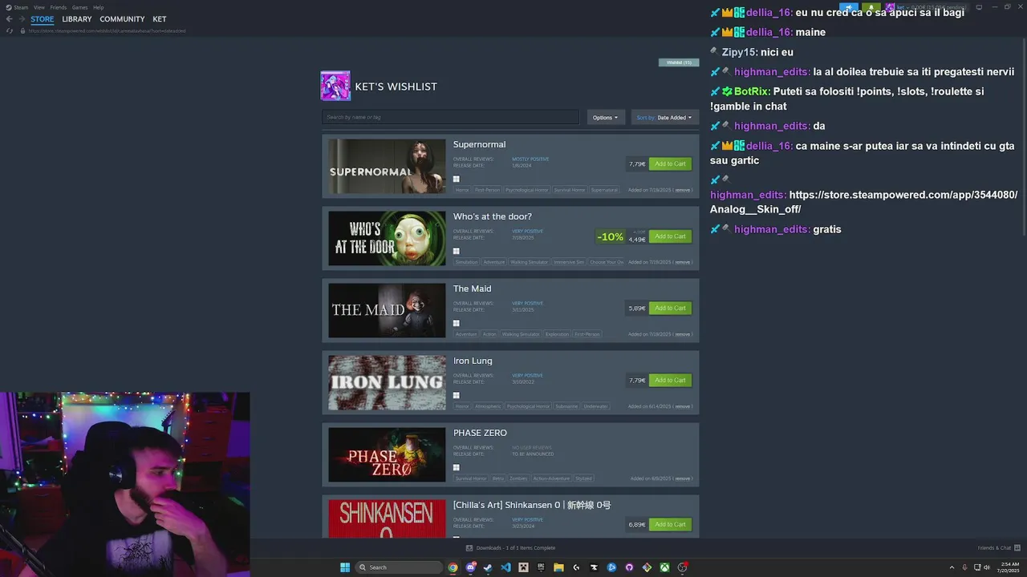Go forward with the Steam forward arrow

point(21,19)
